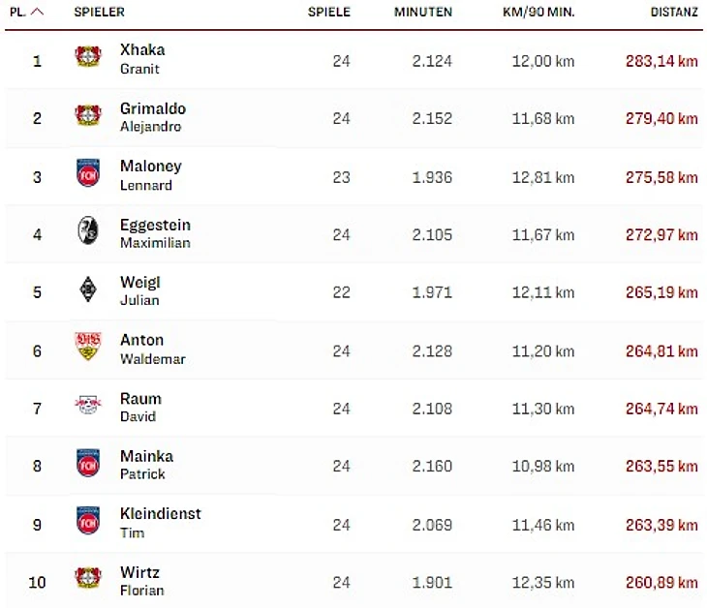Open Granit Xhaka's player profile
Viewport: 707px width, 608px height.
tap(142, 58)
